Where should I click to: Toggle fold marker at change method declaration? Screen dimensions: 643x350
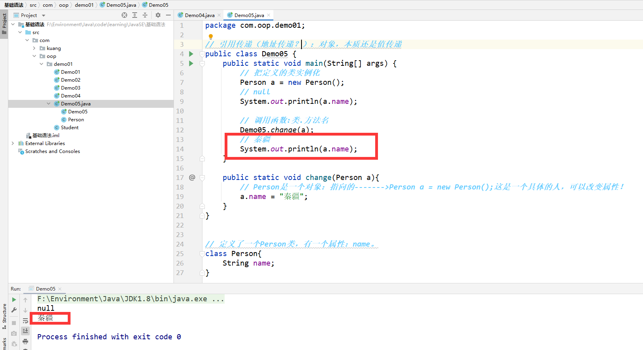click(x=202, y=178)
